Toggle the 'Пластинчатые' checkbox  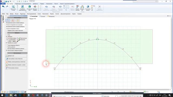(17, 38)
